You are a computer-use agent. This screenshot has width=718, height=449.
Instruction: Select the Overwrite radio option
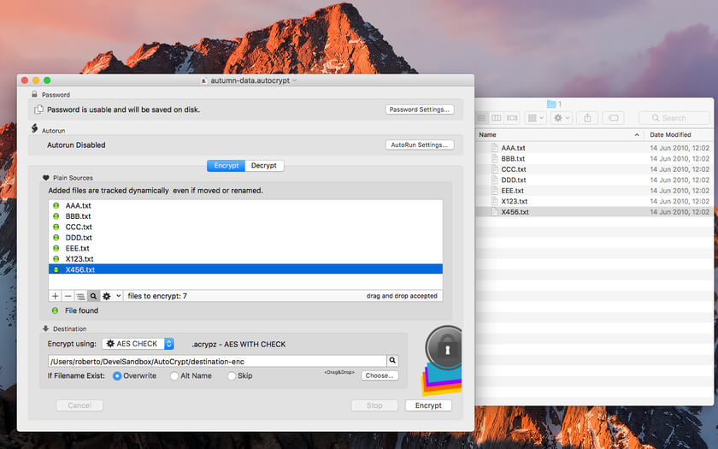pos(117,375)
